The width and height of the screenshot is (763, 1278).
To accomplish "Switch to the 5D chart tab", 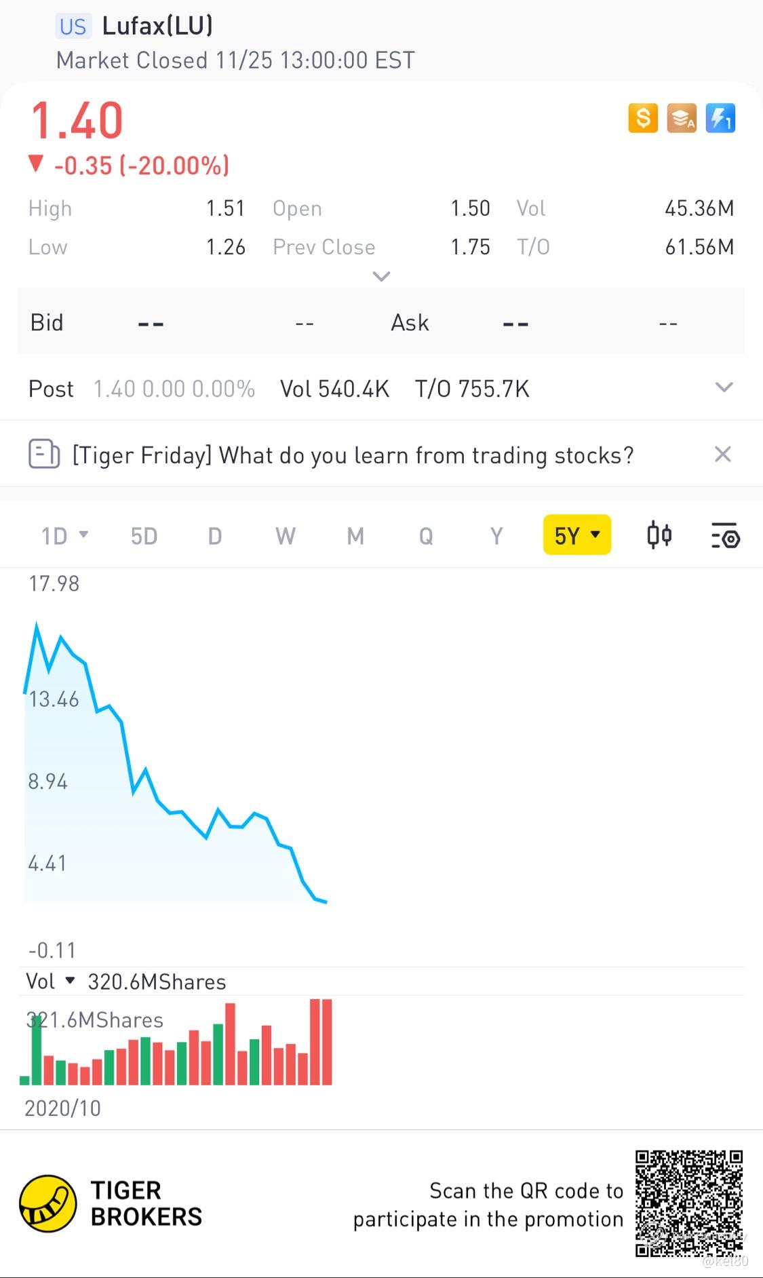I will click(x=144, y=536).
